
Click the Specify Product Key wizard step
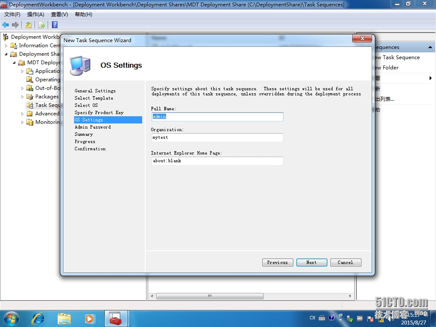click(x=99, y=112)
